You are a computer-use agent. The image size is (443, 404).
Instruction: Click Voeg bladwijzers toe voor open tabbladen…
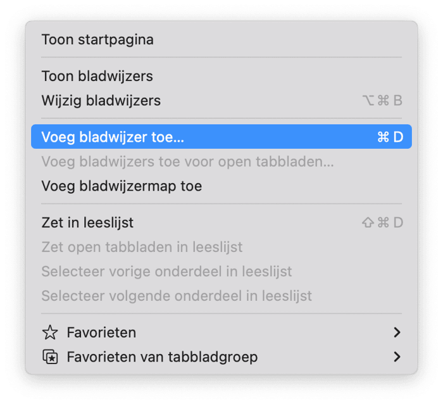pos(221,161)
